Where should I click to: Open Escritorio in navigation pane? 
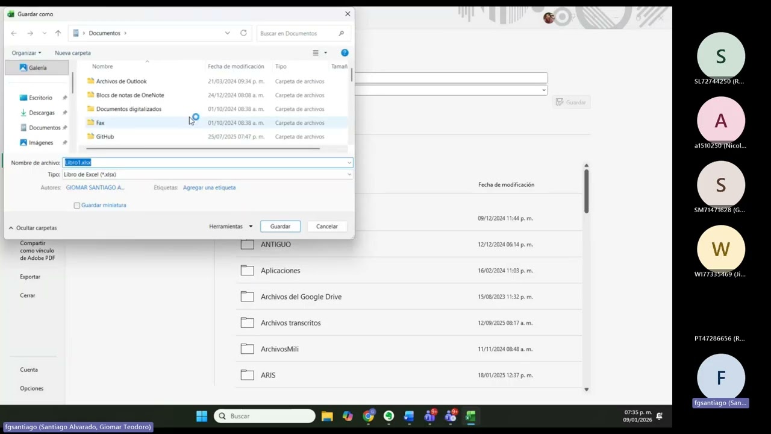(40, 98)
